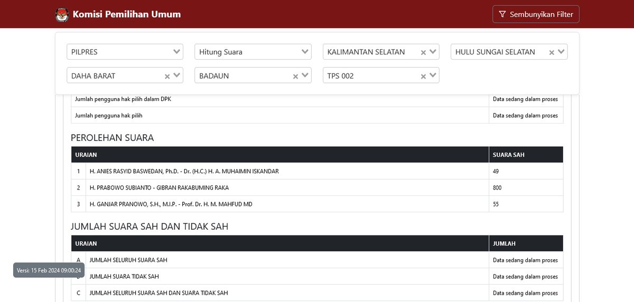
Task: Expand the TPS 002 dropdown arrow
Action: pos(433,76)
